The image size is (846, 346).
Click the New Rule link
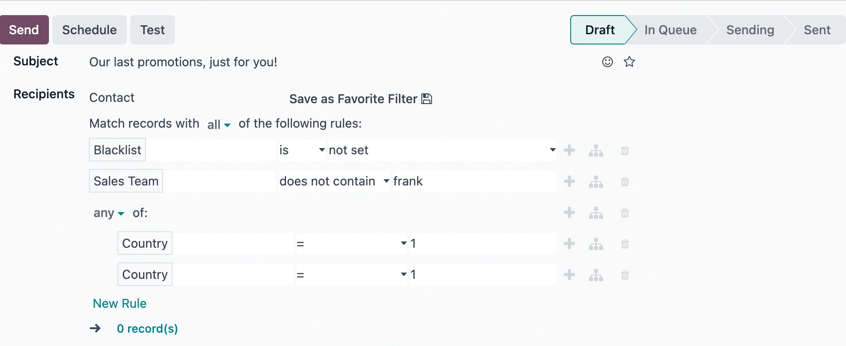point(120,303)
